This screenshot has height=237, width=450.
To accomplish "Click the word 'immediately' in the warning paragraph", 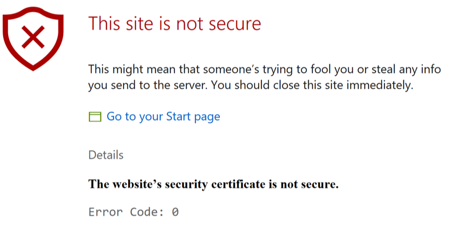I will (380, 85).
